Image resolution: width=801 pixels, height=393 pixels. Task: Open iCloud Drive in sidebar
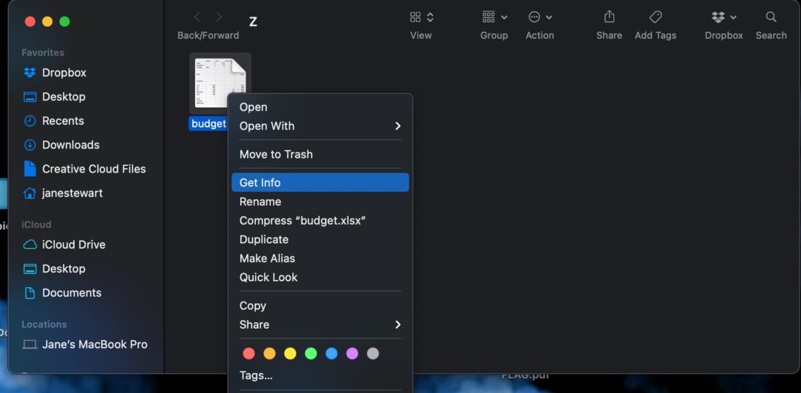(x=73, y=244)
